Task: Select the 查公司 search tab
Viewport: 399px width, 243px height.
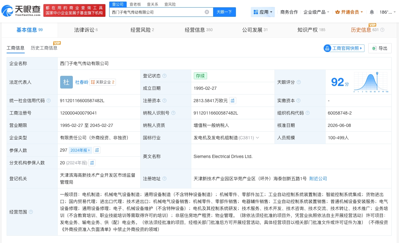Action: [x=118, y=4]
